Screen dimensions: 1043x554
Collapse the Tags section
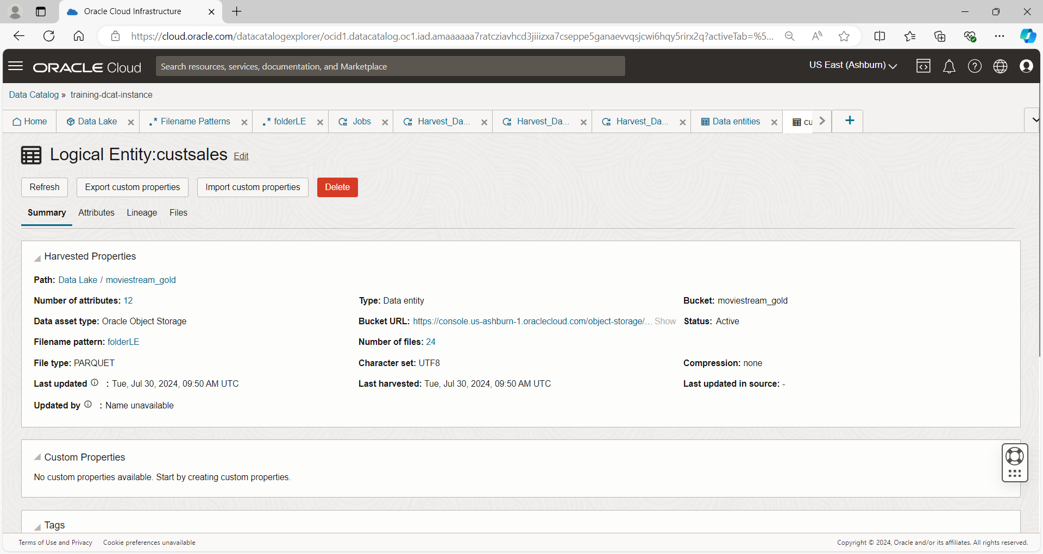[x=37, y=526]
